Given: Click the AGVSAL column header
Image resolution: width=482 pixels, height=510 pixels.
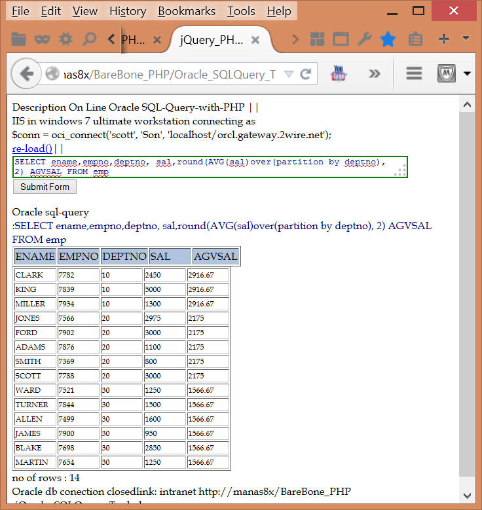Looking at the screenshot, I should click(x=215, y=256).
